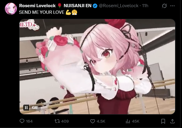Click the blue verified badge
Screen dimensions: 182x128
coord(95,6)
